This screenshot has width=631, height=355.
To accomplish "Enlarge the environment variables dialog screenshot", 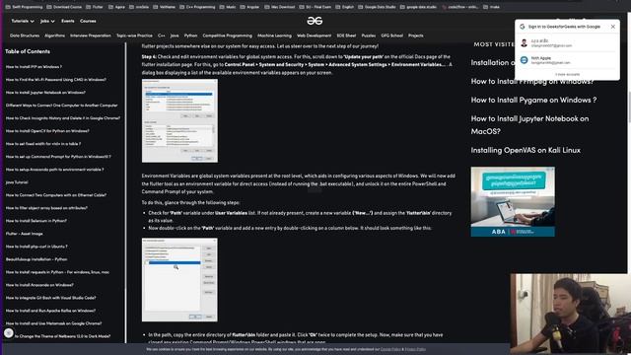I will tap(179, 120).
